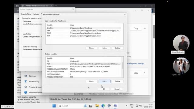
Task: Select the PROCESSOR_IDENTIFIER row
Action: pyautogui.click(x=84, y=72)
